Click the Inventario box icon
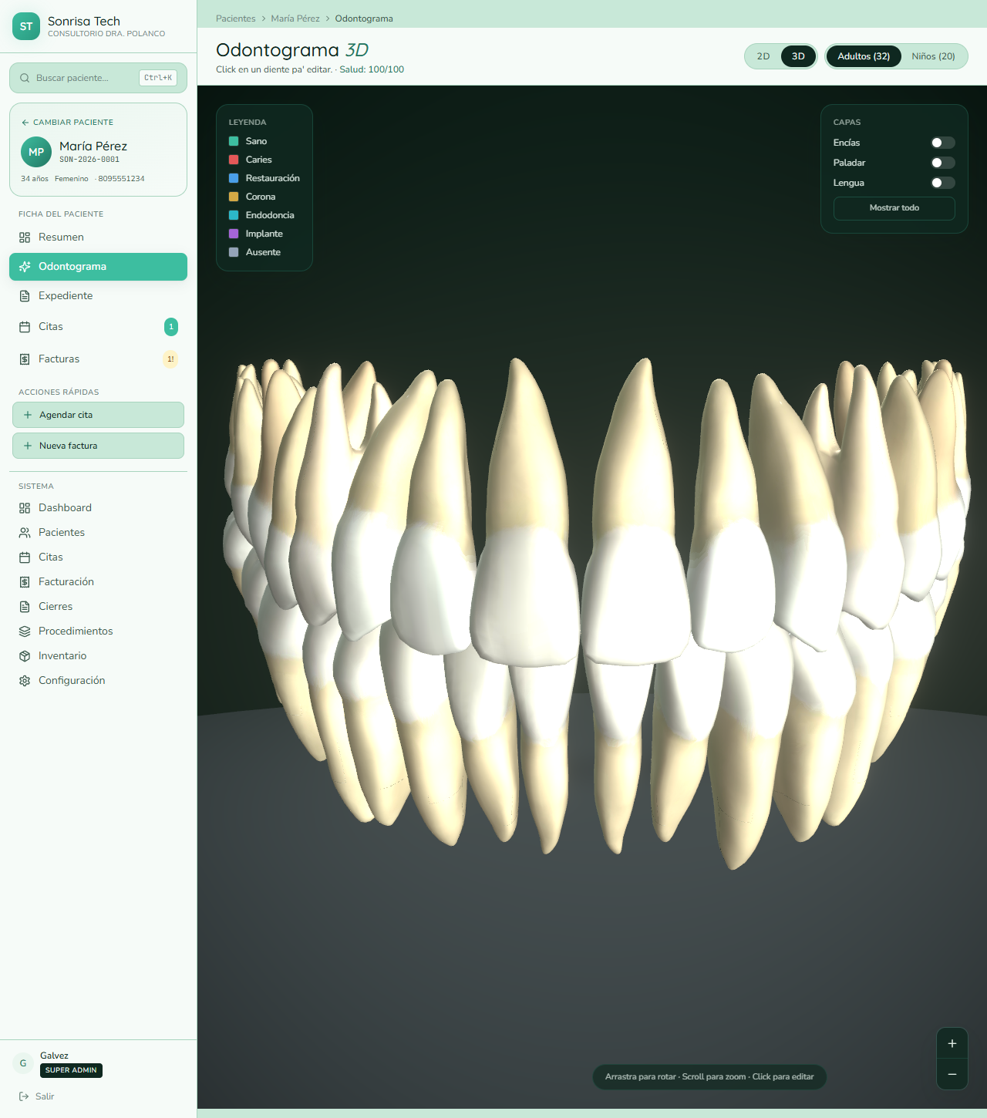 point(25,656)
